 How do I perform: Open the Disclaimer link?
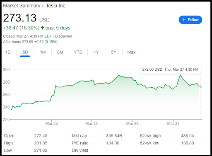tap(63, 36)
